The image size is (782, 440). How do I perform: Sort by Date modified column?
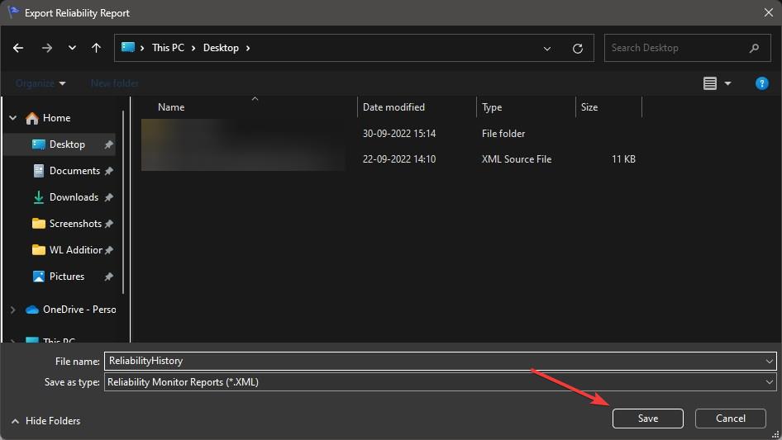point(393,107)
